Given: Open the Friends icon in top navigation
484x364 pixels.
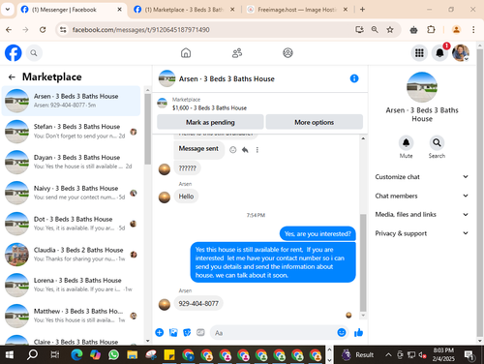Looking at the screenshot, I should pyautogui.click(x=237, y=52).
